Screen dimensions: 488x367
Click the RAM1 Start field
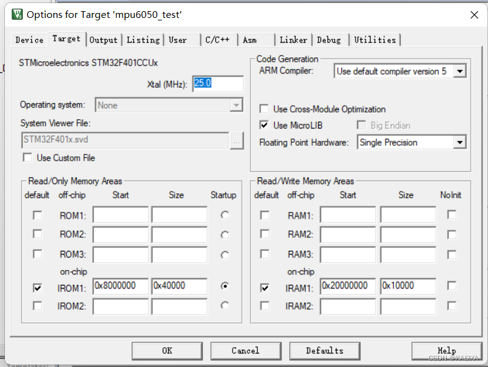point(348,214)
